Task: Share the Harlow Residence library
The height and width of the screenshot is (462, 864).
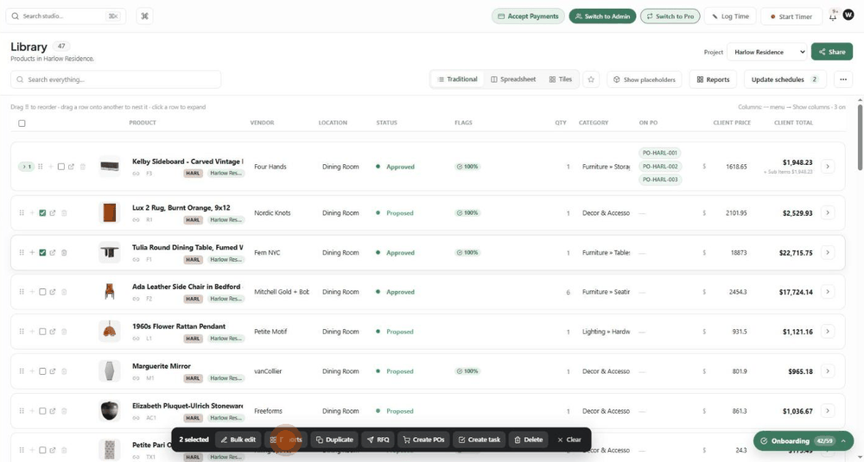Action: point(831,52)
